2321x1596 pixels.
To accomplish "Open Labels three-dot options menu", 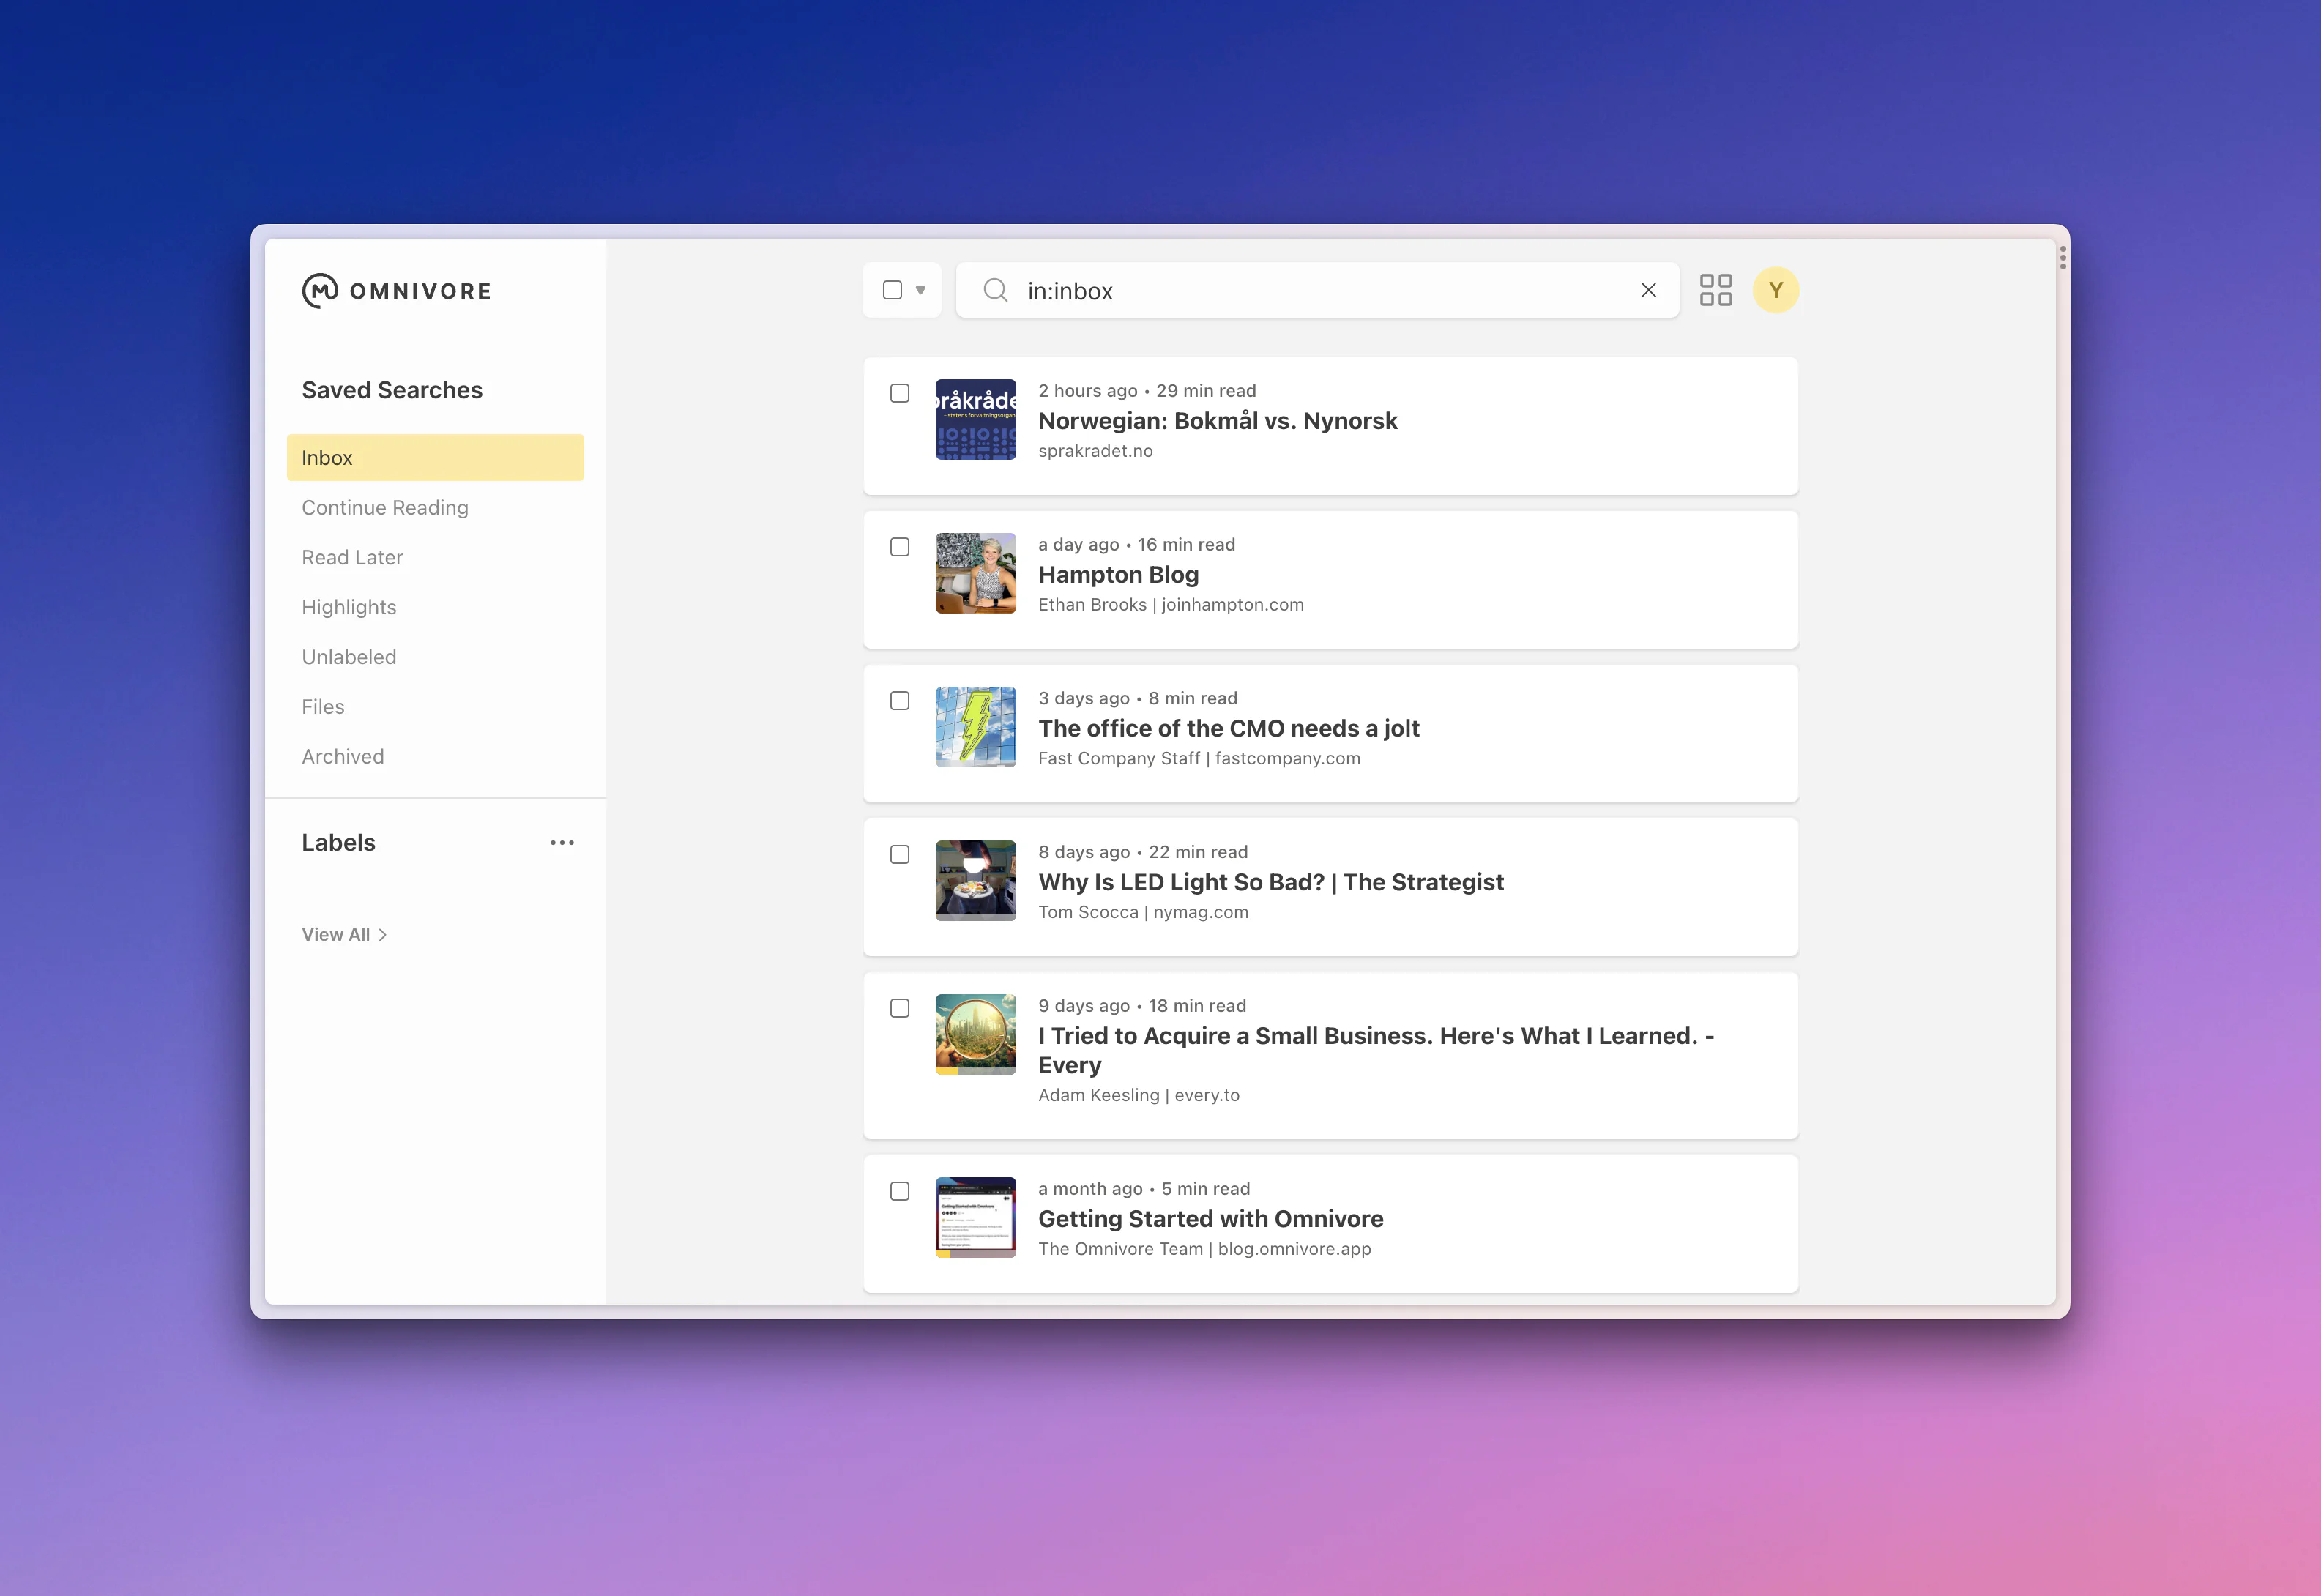I will (562, 843).
